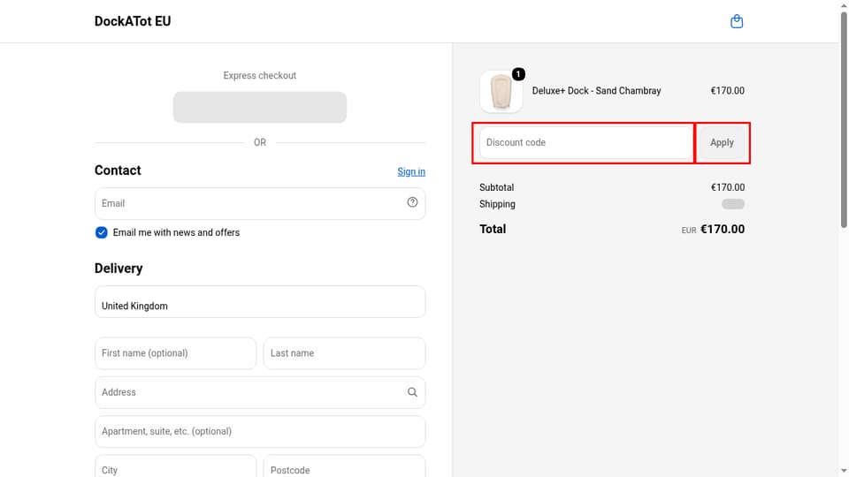This screenshot has height=477, width=849.
Task: Focus the Email input field
Action: pos(260,203)
